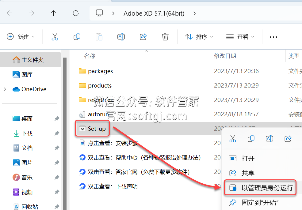Select the Set-up application file
This screenshot has height=210, width=302.
click(x=92, y=129)
